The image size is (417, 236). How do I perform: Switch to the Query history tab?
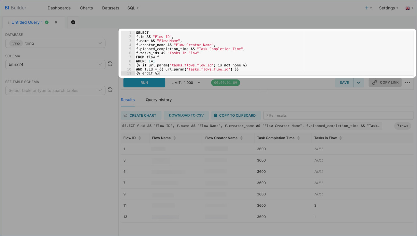pos(159,100)
